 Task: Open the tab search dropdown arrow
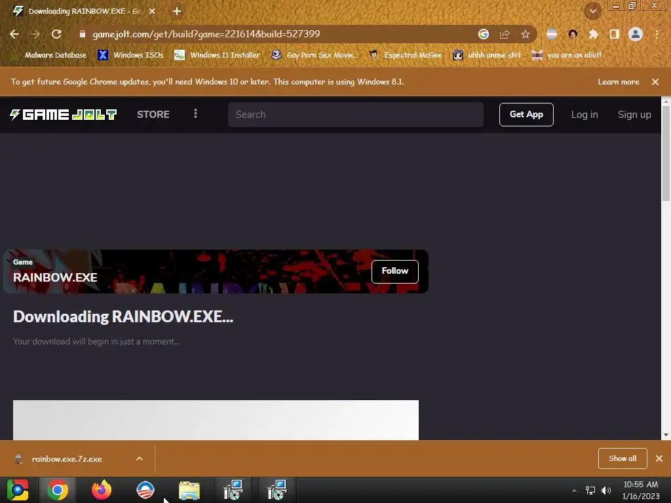tap(593, 11)
